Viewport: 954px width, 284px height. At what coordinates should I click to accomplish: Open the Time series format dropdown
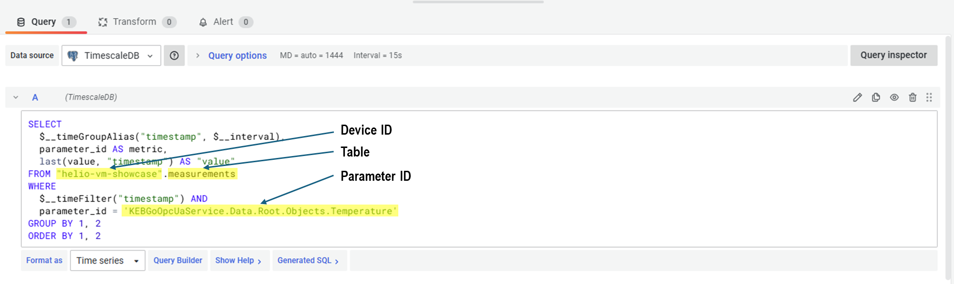pos(107,261)
